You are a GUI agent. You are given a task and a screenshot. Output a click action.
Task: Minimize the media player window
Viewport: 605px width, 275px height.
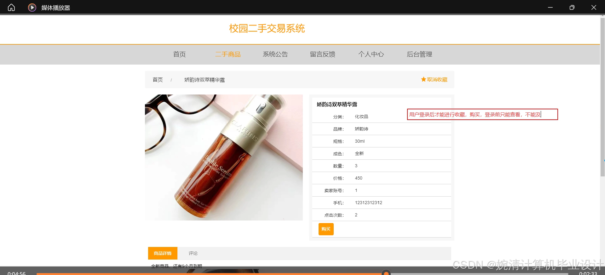(550, 7)
